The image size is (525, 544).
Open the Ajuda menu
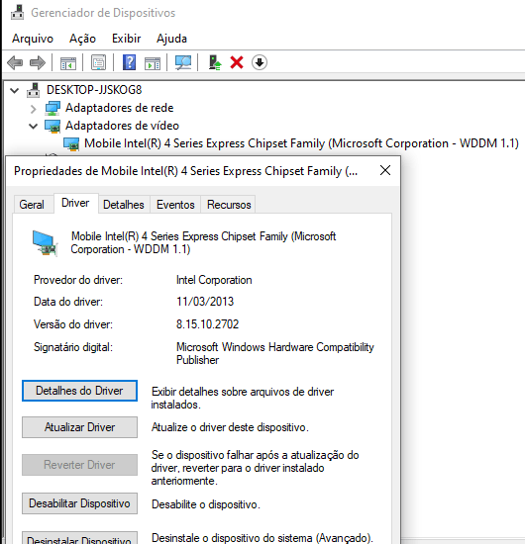pyautogui.click(x=171, y=39)
